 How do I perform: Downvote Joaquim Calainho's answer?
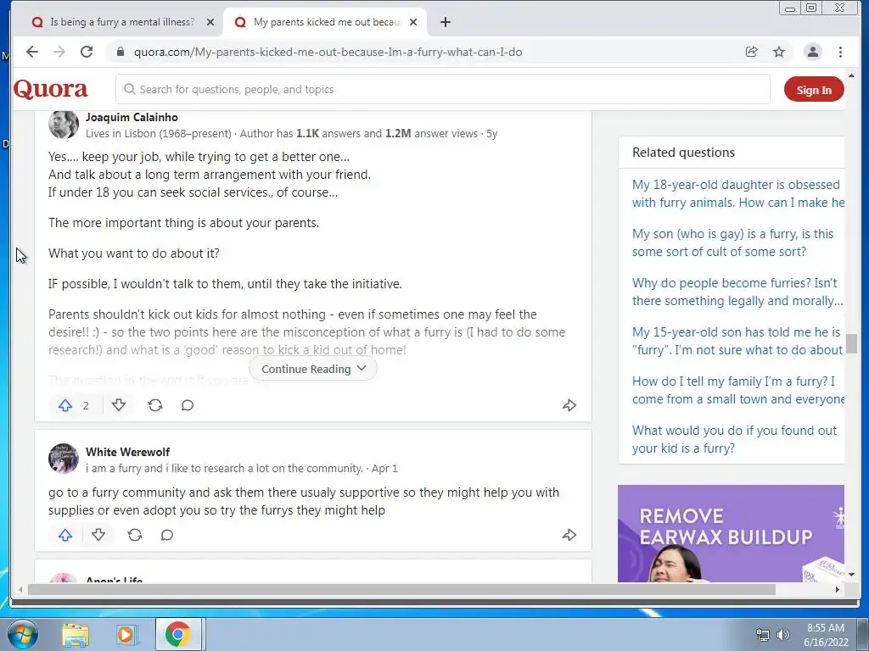[119, 405]
